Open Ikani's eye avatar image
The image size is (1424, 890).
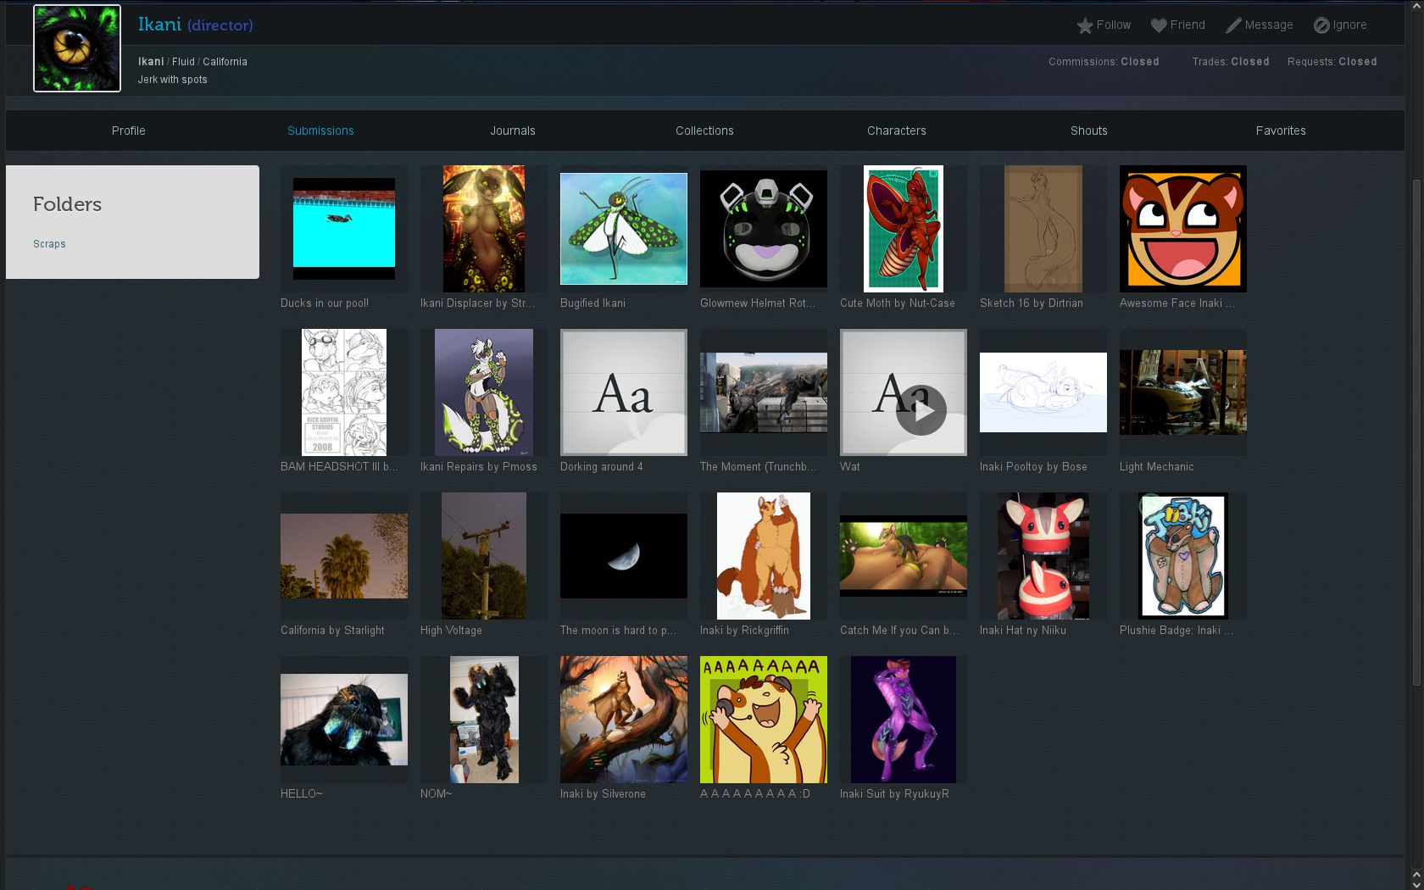coord(77,48)
